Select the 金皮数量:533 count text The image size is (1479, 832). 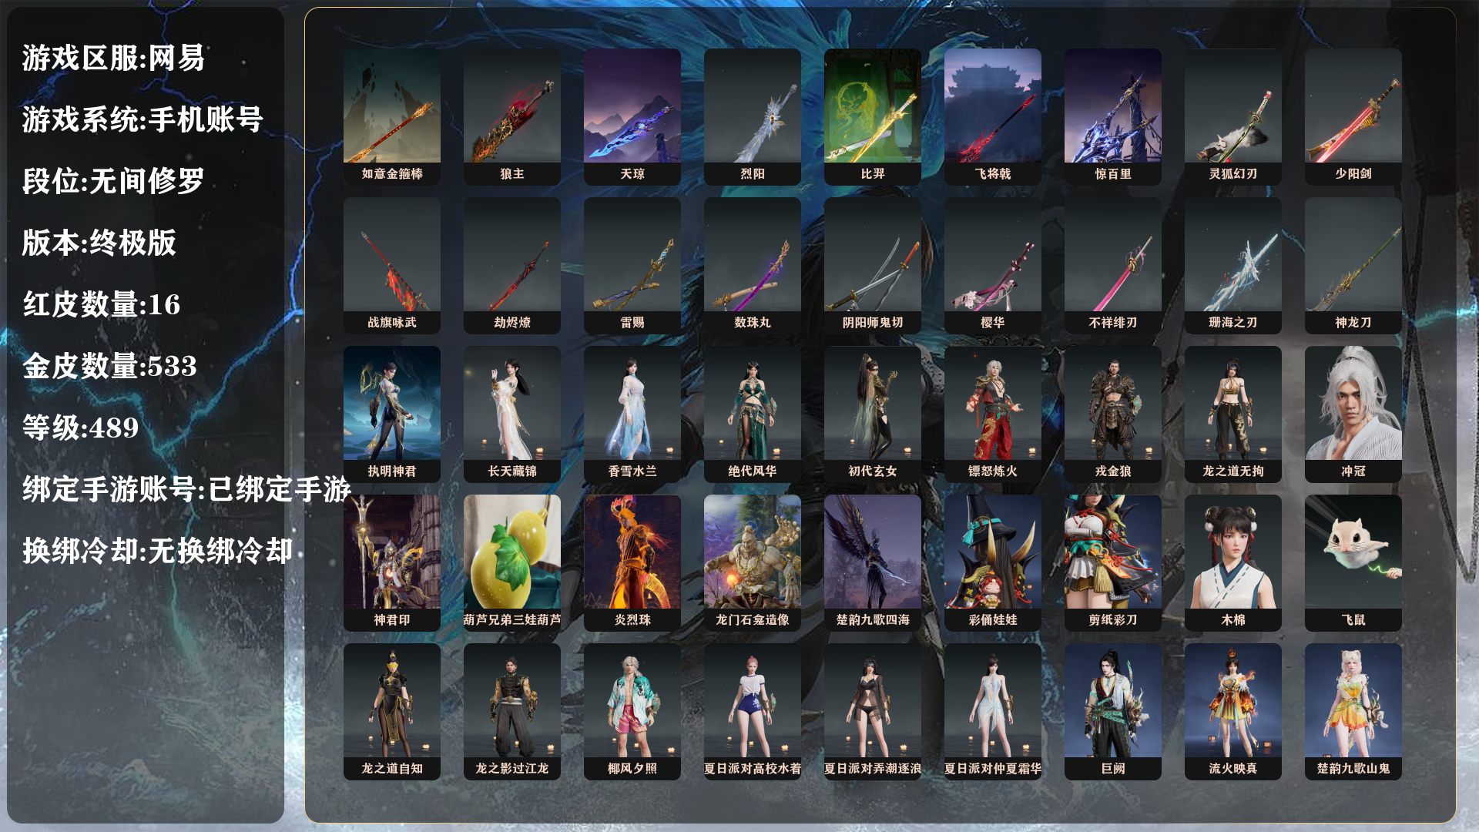click(109, 367)
